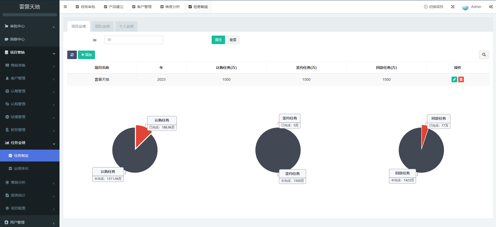The height and width of the screenshot is (227, 496).
Task: Click the search magnifier icon button
Action: pos(484,55)
